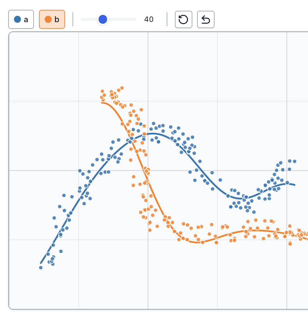Click the blue curve's dip near its right end

point(246,198)
